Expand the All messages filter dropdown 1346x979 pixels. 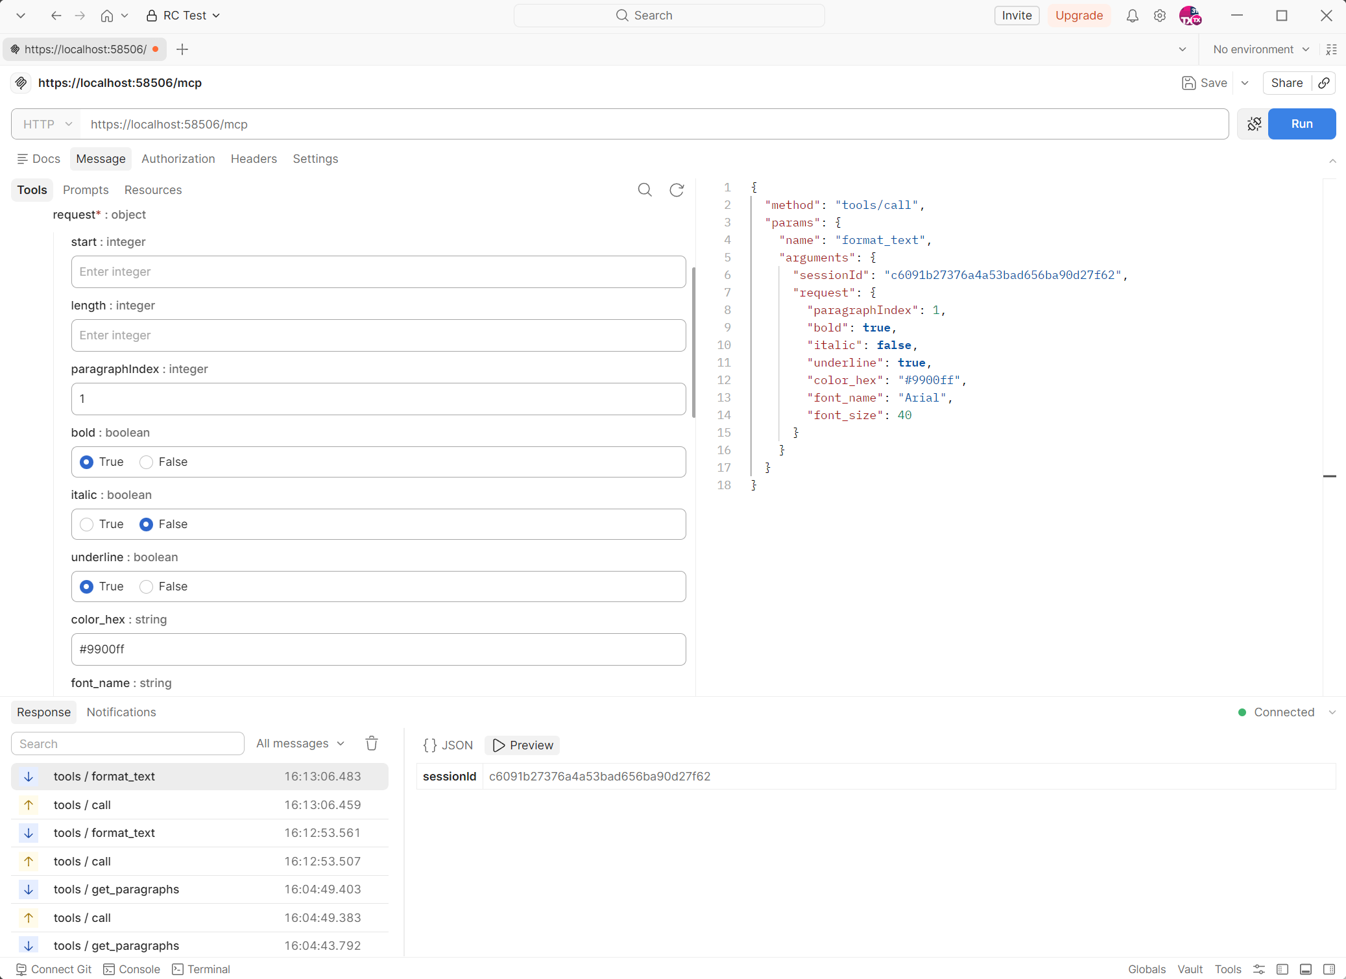click(300, 743)
